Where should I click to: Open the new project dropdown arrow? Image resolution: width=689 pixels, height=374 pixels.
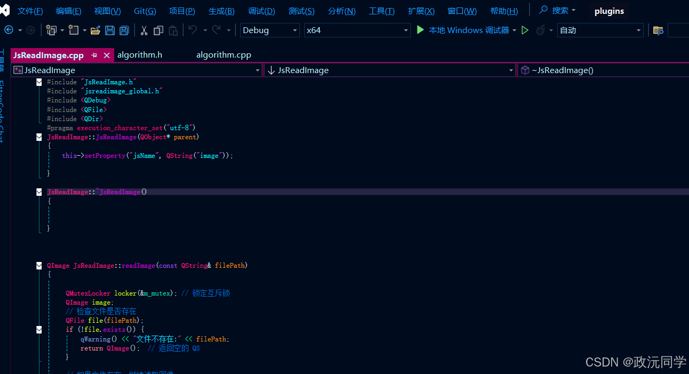click(62, 30)
